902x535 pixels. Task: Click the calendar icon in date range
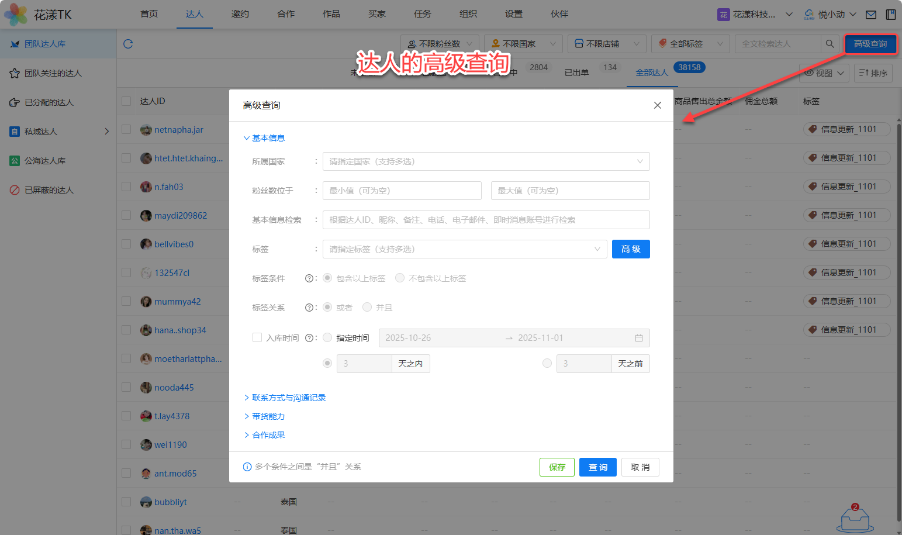[638, 338]
